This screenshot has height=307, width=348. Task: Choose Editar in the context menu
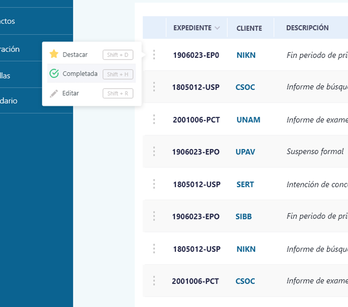pyautogui.click(x=71, y=93)
